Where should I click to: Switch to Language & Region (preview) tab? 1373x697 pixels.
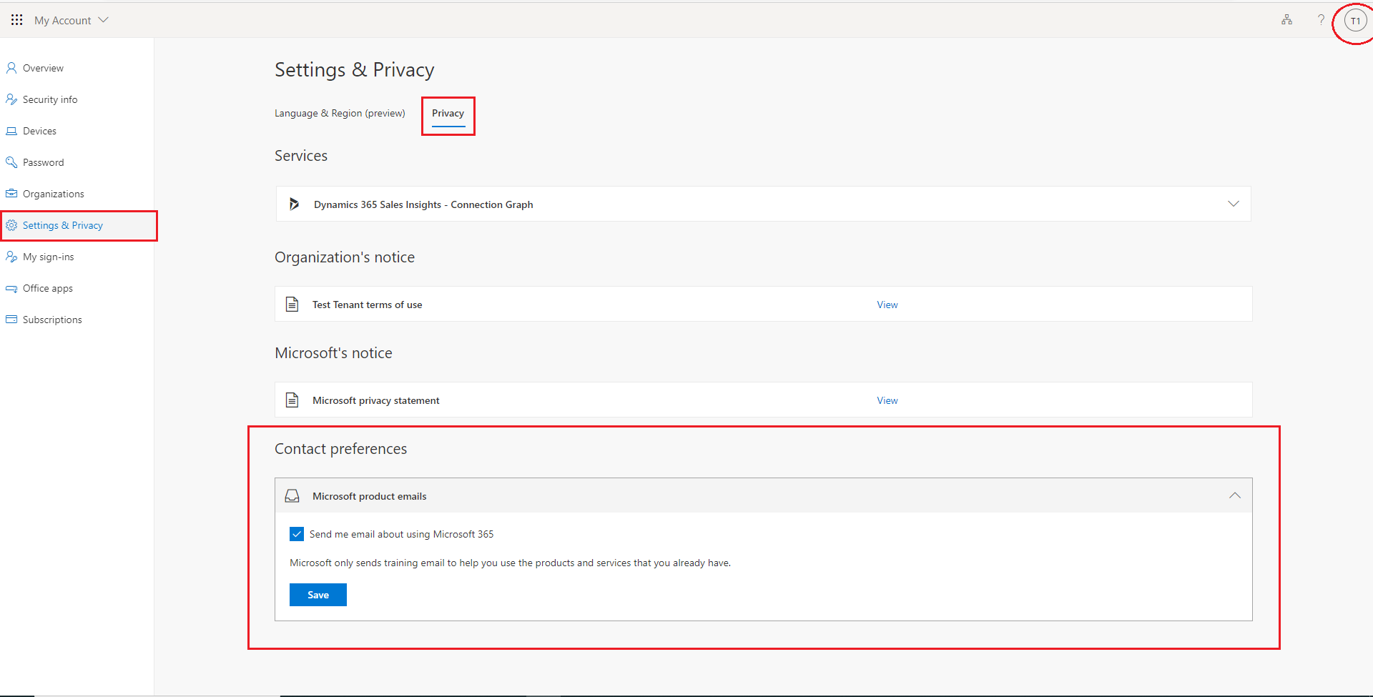point(340,113)
